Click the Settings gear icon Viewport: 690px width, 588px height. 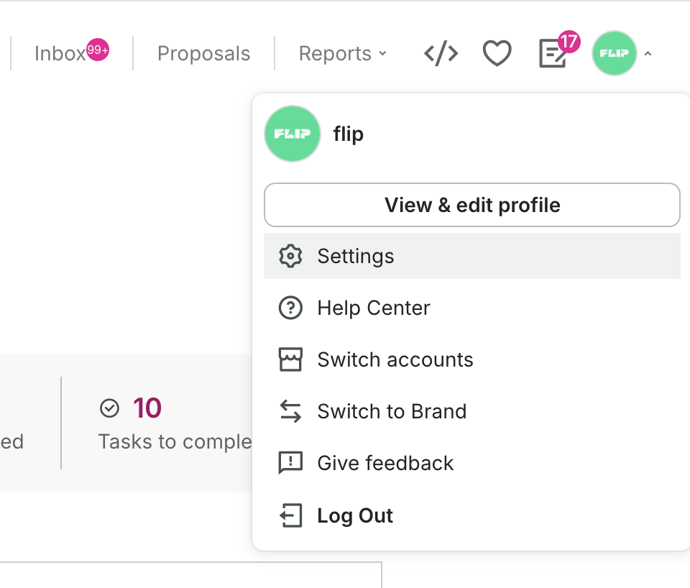(x=290, y=256)
